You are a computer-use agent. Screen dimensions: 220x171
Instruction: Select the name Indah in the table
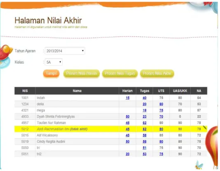[x=41, y=98]
